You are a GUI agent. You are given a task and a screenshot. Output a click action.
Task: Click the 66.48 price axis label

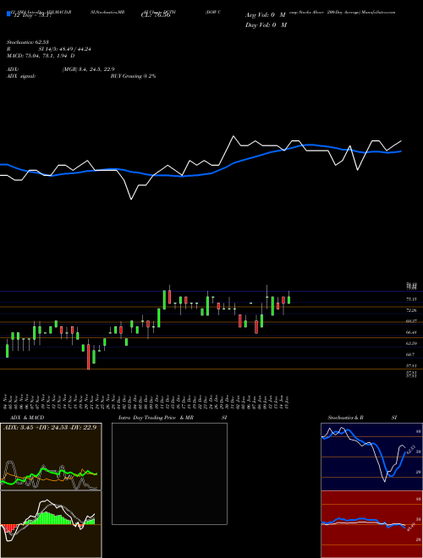tap(411, 332)
